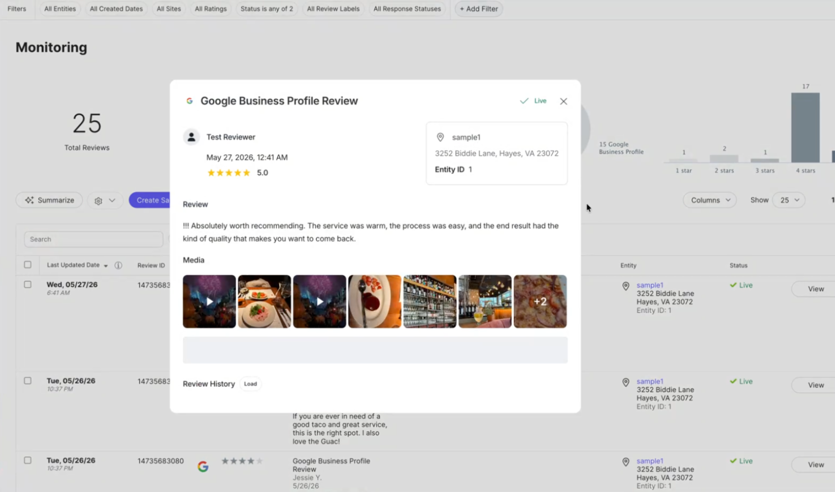Screen dimensions: 835x492
Task: Click Live status in Jessie Y. row
Action: click(741, 461)
